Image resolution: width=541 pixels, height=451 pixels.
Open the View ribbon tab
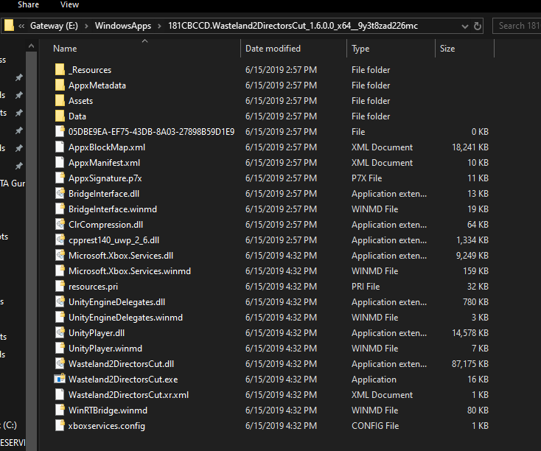tap(69, 5)
